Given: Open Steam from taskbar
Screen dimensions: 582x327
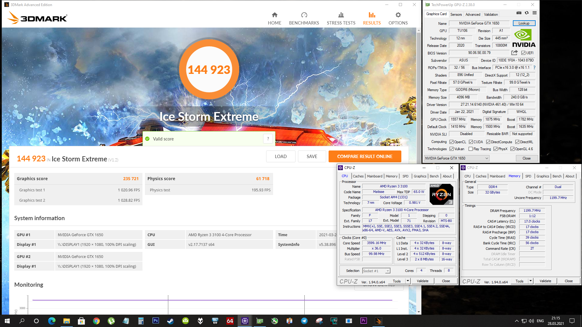Looking at the screenshot, I should 171,321.
